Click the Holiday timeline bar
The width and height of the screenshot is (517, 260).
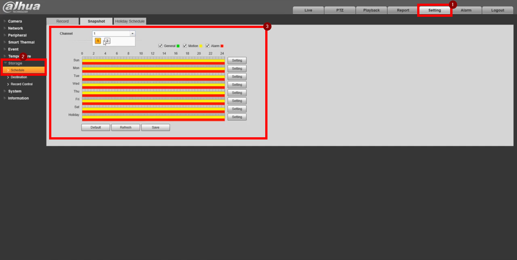click(x=153, y=117)
